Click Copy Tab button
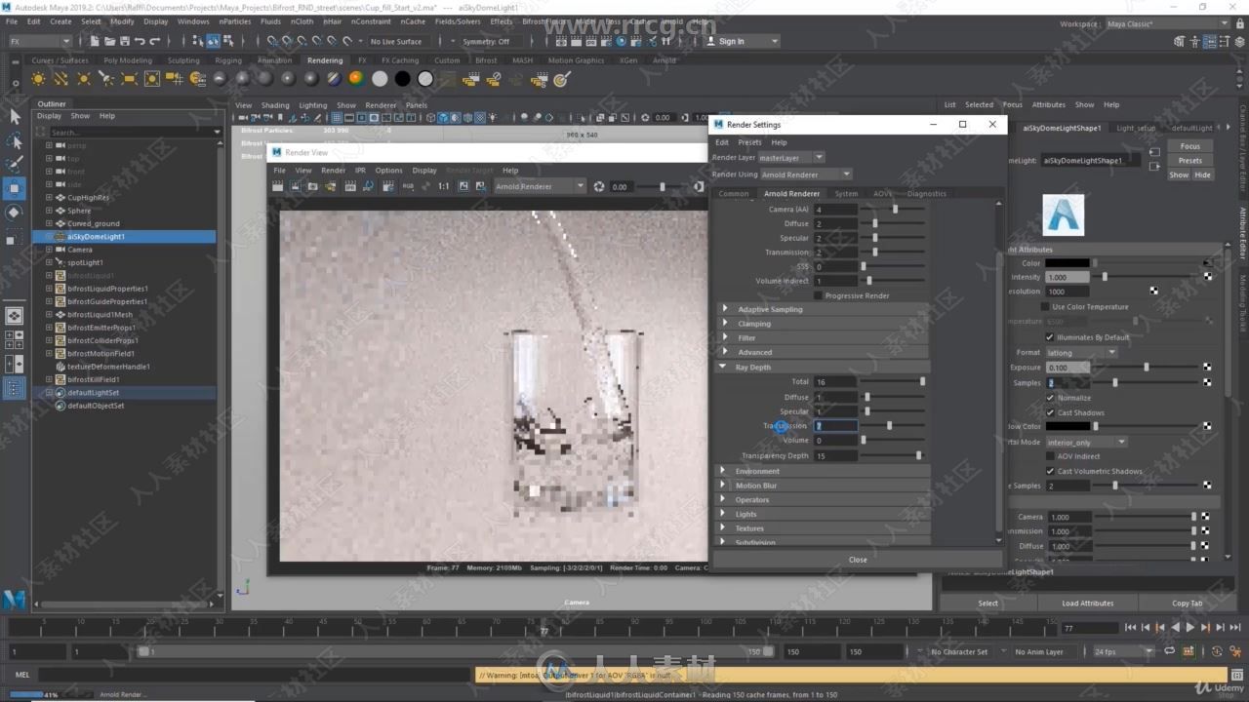Image resolution: width=1249 pixels, height=702 pixels. [1187, 603]
